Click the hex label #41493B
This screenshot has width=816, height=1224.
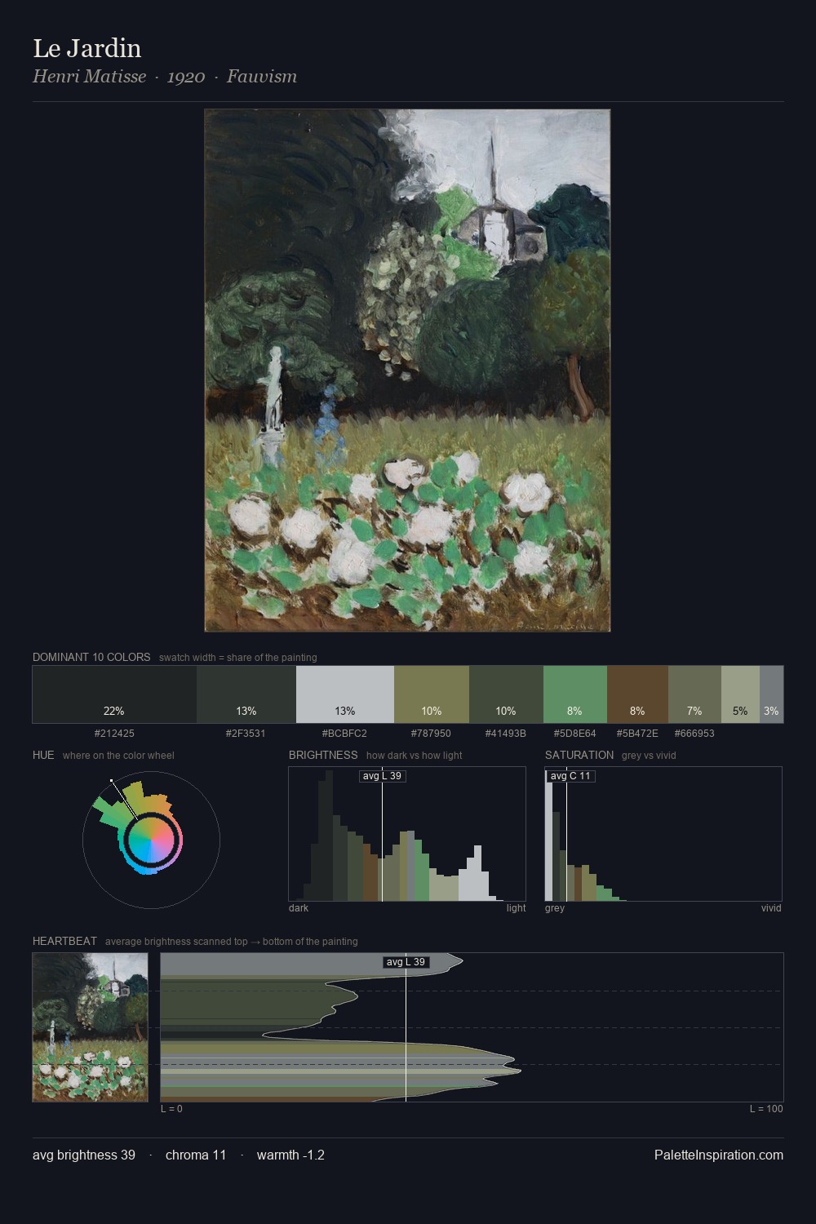coord(506,734)
